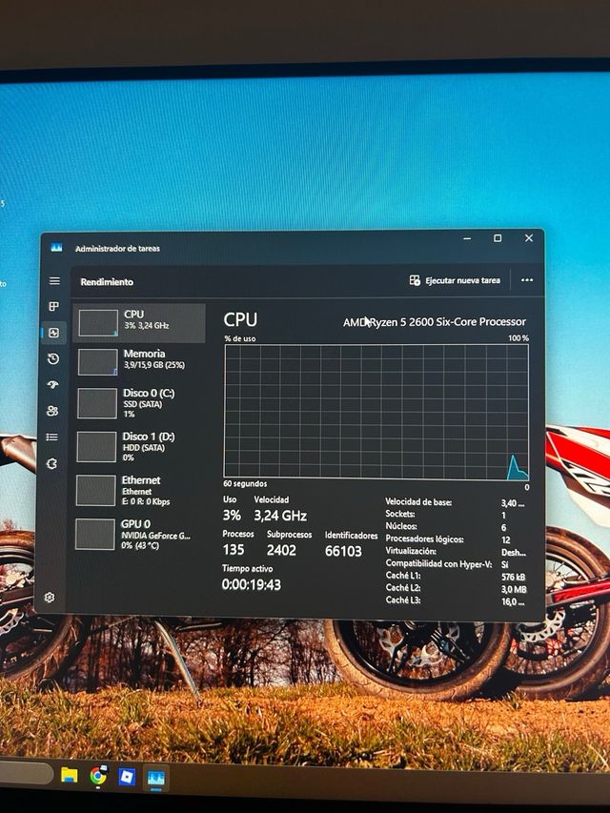Image resolution: width=610 pixels, height=813 pixels.
Task: Click the CPU usage graph area
Action: click(376, 411)
